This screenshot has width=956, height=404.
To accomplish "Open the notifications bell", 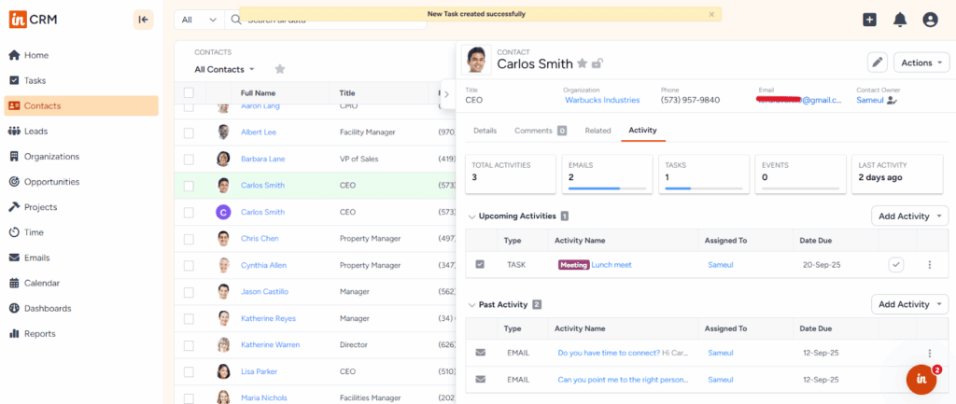I will (x=900, y=20).
